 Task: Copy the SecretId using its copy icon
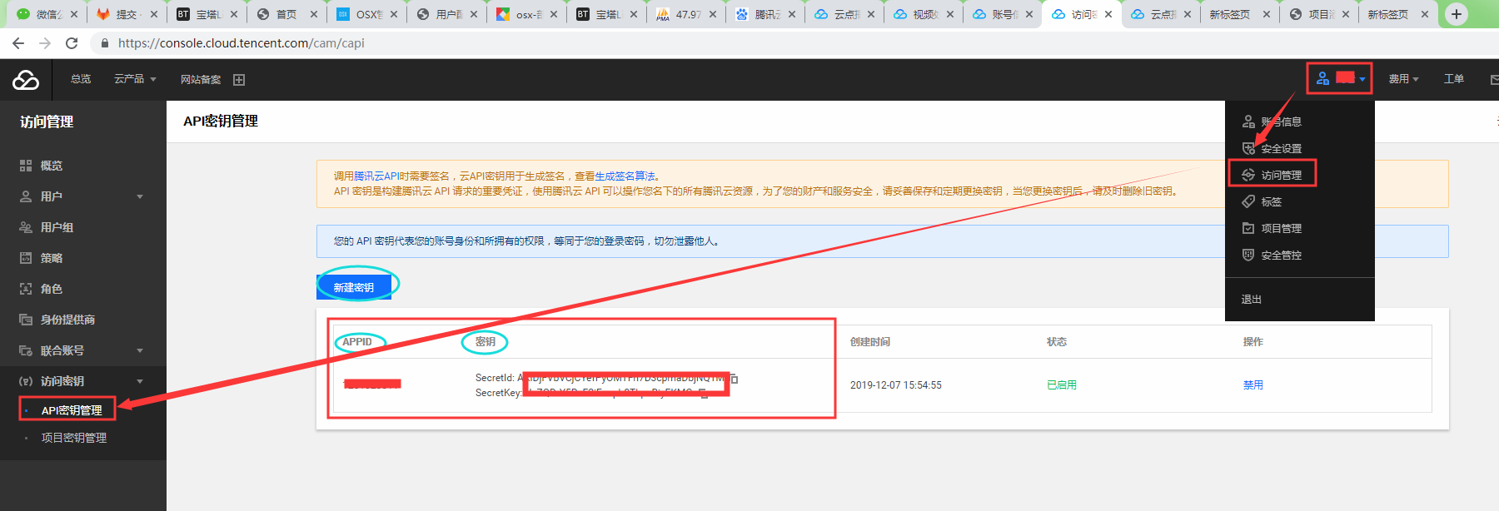(x=734, y=379)
